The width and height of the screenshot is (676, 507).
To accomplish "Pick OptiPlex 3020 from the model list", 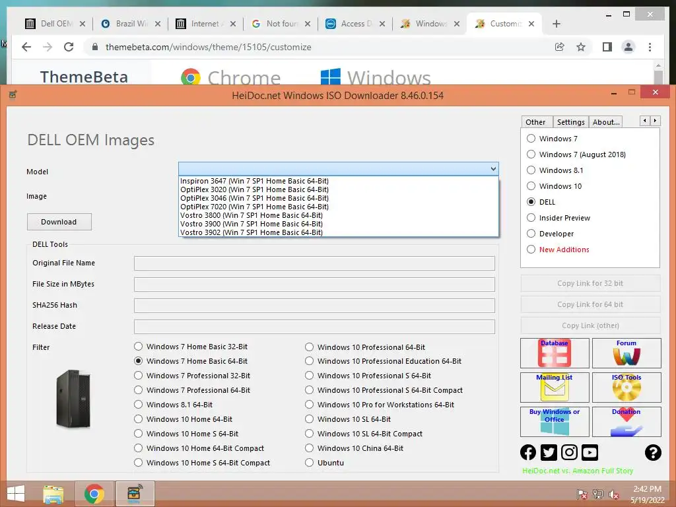I will (x=339, y=189).
